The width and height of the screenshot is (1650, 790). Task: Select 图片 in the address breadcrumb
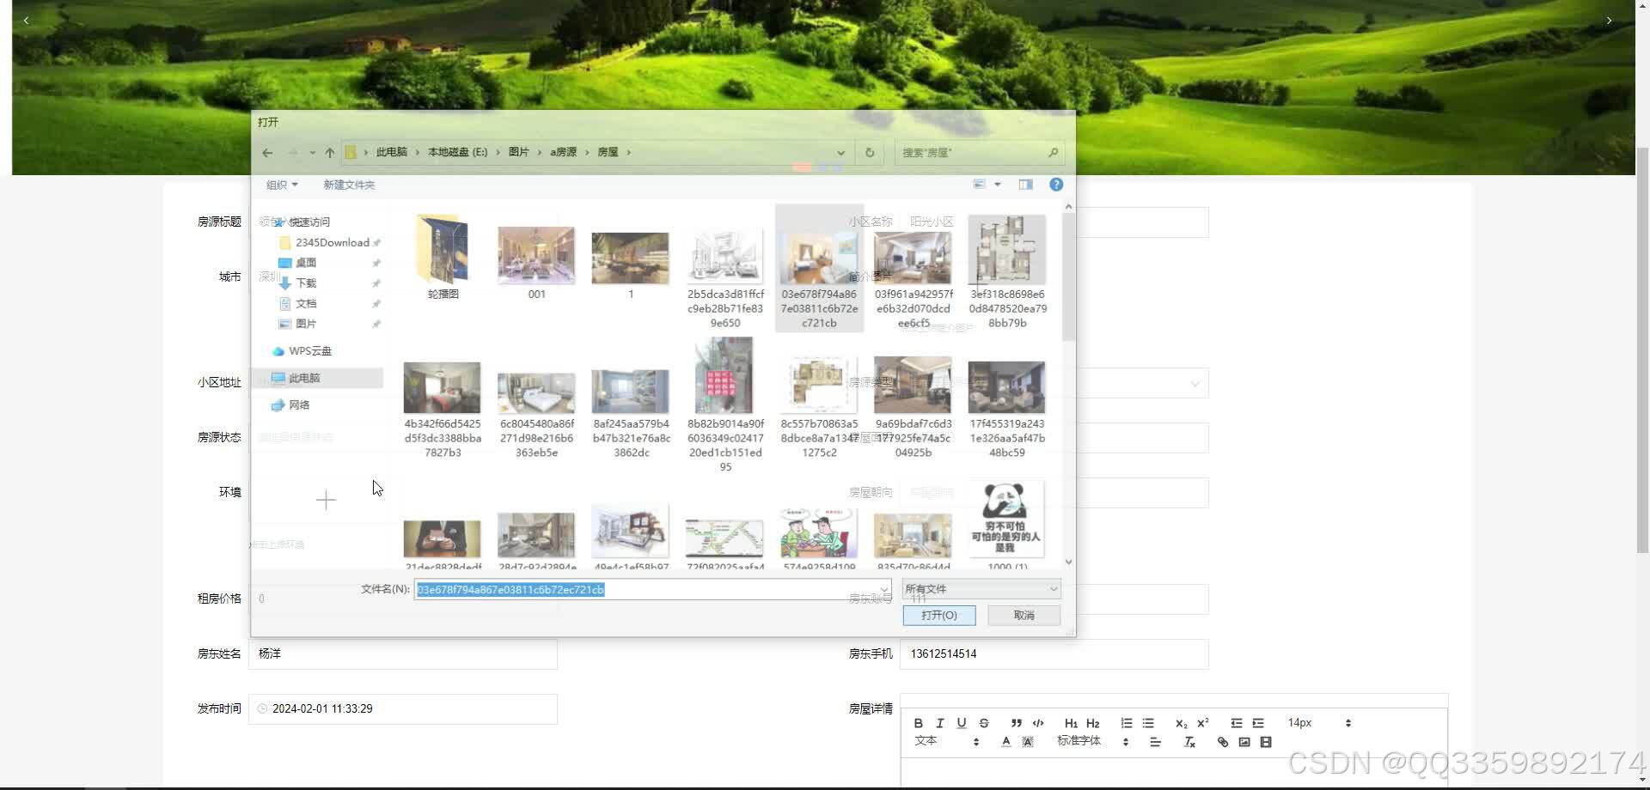(x=519, y=152)
